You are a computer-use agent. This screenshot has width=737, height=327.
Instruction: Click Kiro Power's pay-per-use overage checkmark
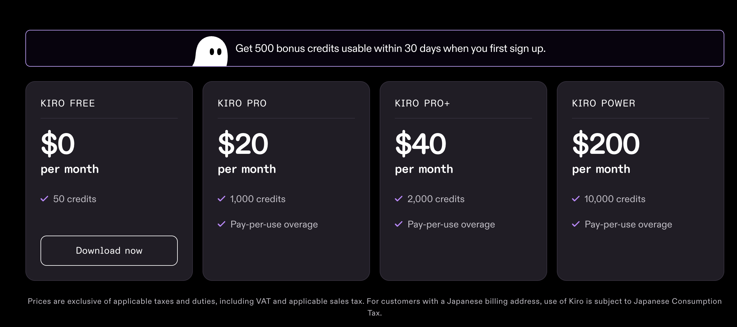(576, 224)
